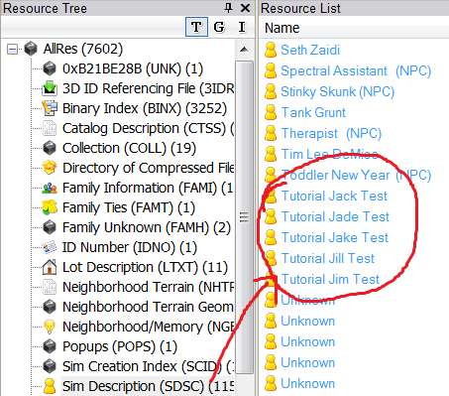Click the Name column header

(x=282, y=28)
